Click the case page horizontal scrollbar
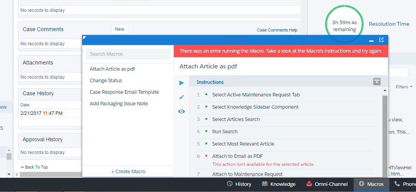This screenshot has height=192, width=416. [x=51, y=175]
